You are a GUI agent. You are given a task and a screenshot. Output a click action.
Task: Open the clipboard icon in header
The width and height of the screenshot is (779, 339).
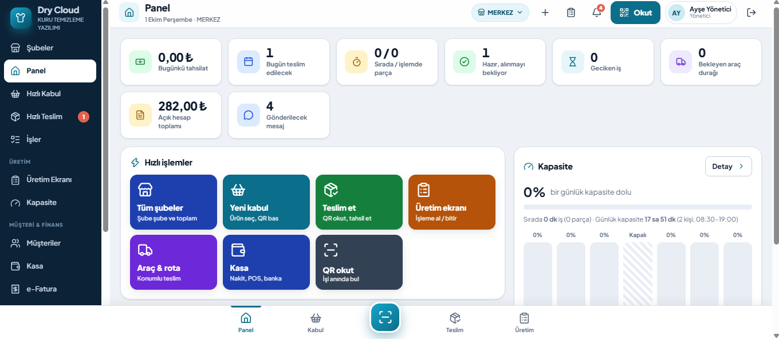point(571,13)
